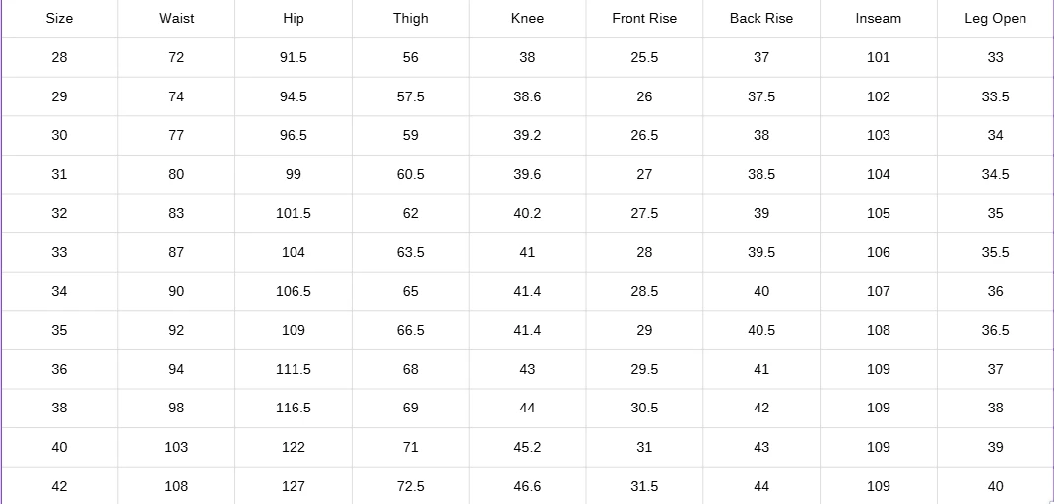Click the Size column header

click(59, 18)
